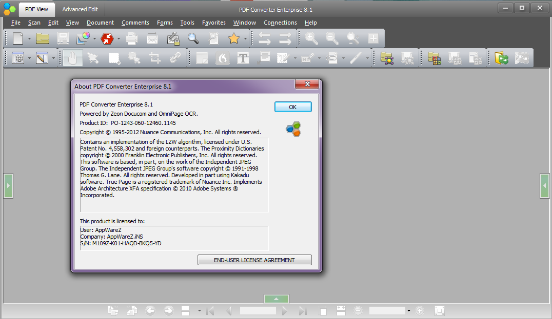Select the dashed rectangle area selection tool
The image size is (552, 319).
[x=114, y=58]
